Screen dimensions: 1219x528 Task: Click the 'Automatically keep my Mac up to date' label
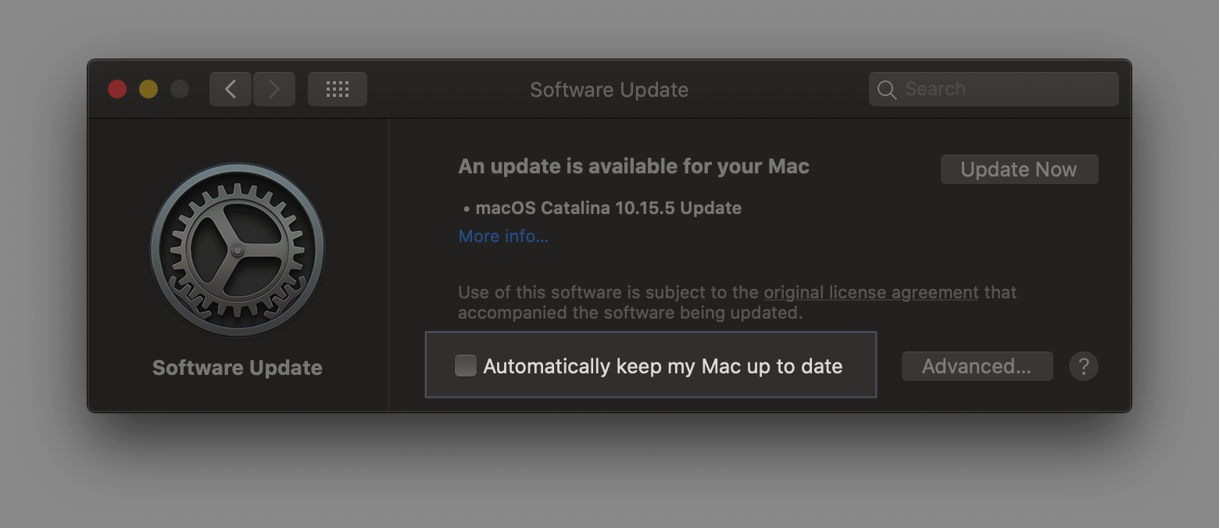(663, 366)
